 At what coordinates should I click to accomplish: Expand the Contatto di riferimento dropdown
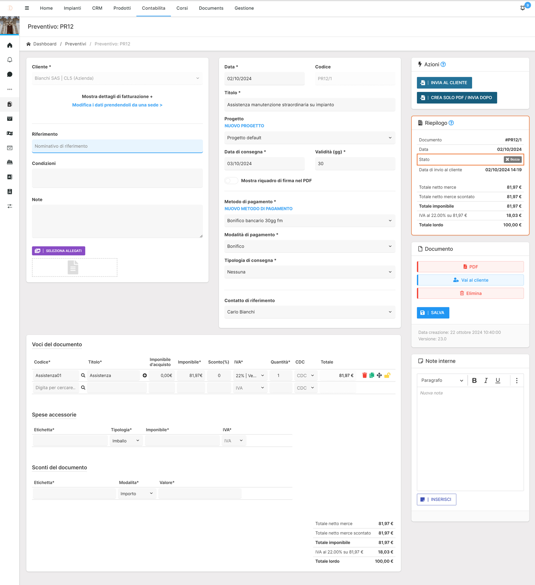(x=309, y=312)
